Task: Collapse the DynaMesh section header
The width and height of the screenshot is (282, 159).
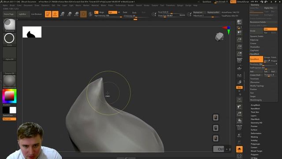Action: point(255,54)
